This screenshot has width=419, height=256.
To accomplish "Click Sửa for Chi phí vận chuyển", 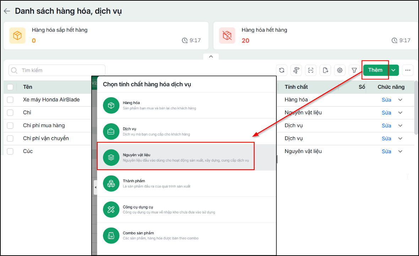I will [386, 138].
